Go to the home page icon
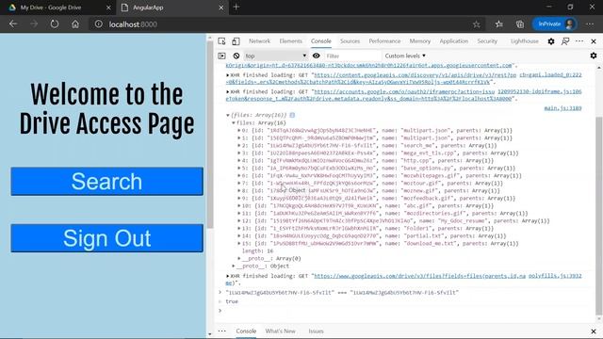Viewport: 603px width, 339px height. click(x=75, y=24)
